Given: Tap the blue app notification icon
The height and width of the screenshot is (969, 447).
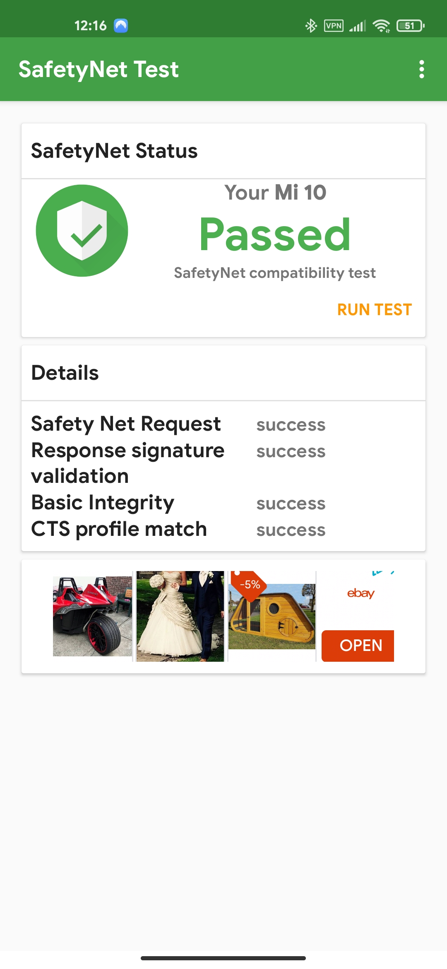Looking at the screenshot, I should (121, 26).
